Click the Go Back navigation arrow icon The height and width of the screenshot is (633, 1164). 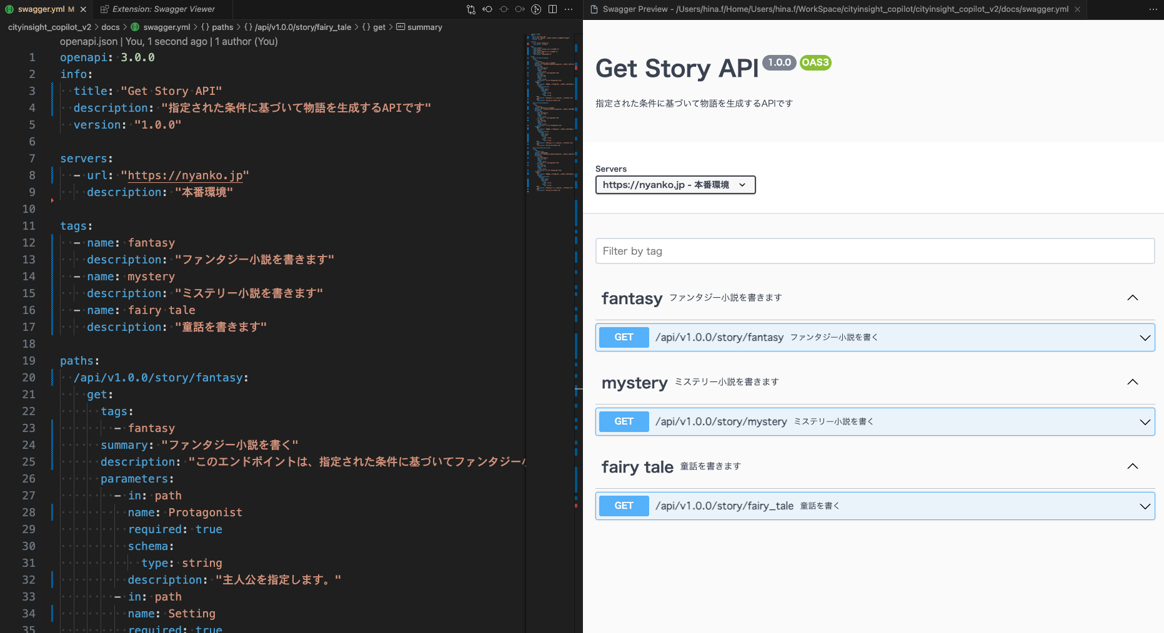pyautogui.click(x=488, y=9)
